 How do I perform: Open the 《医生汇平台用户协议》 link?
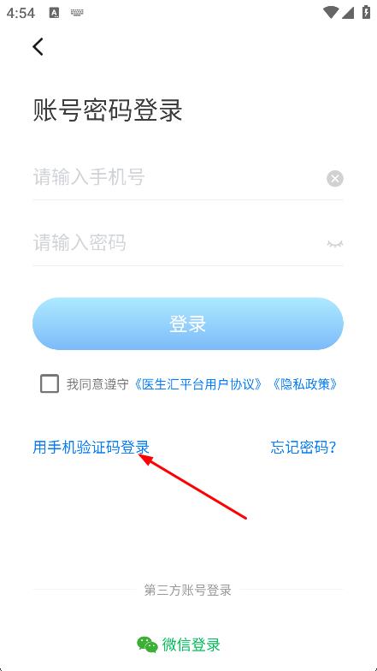[197, 383]
